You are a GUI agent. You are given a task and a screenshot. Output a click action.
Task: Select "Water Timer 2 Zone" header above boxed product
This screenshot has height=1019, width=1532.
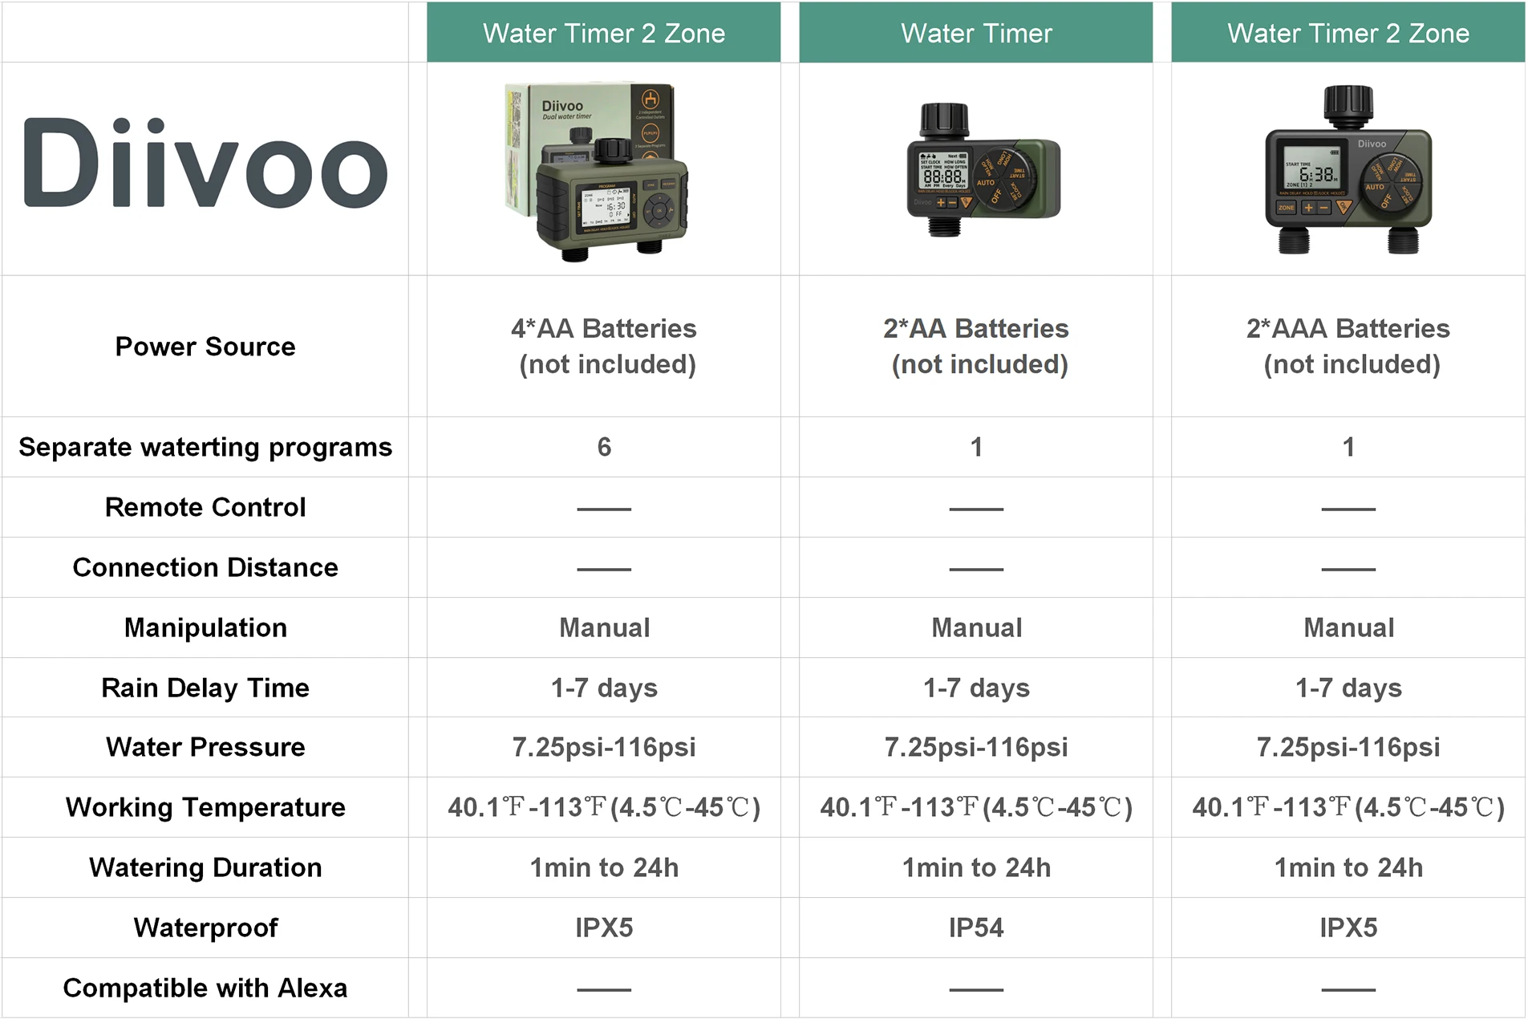pos(604,33)
